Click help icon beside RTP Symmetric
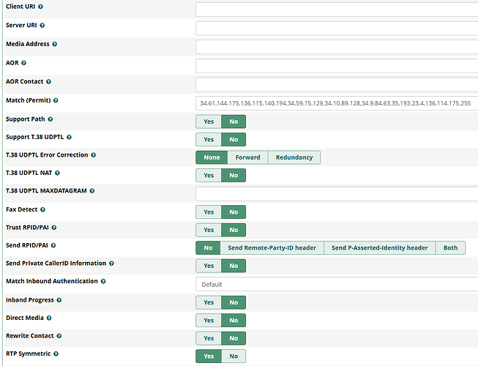478x366 pixels. [x=53, y=354]
